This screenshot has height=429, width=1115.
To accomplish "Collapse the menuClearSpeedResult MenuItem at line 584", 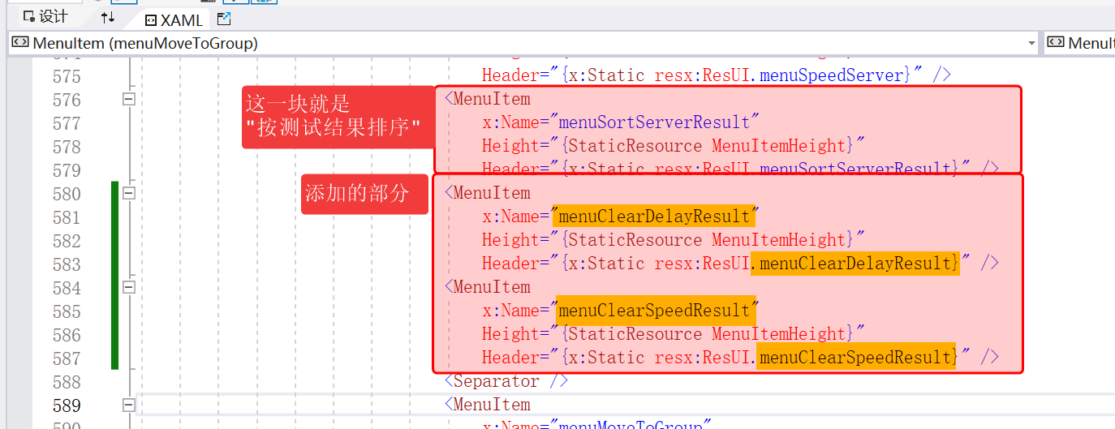I will (128, 287).
